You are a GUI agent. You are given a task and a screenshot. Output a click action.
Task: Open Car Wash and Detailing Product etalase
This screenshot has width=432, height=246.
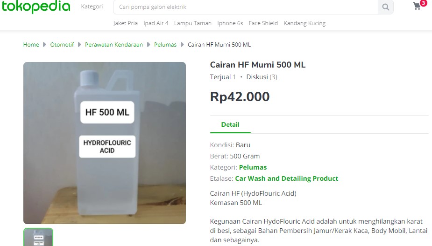(x=287, y=178)
